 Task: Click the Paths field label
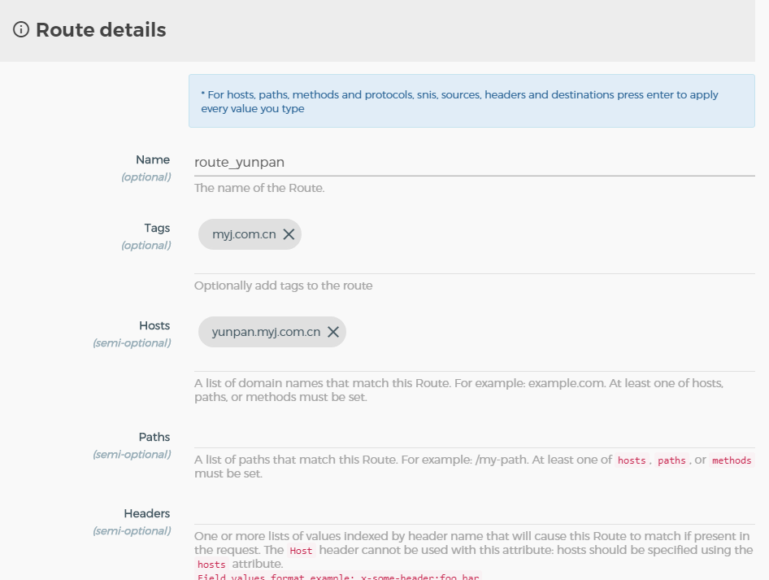coord(154,438)
